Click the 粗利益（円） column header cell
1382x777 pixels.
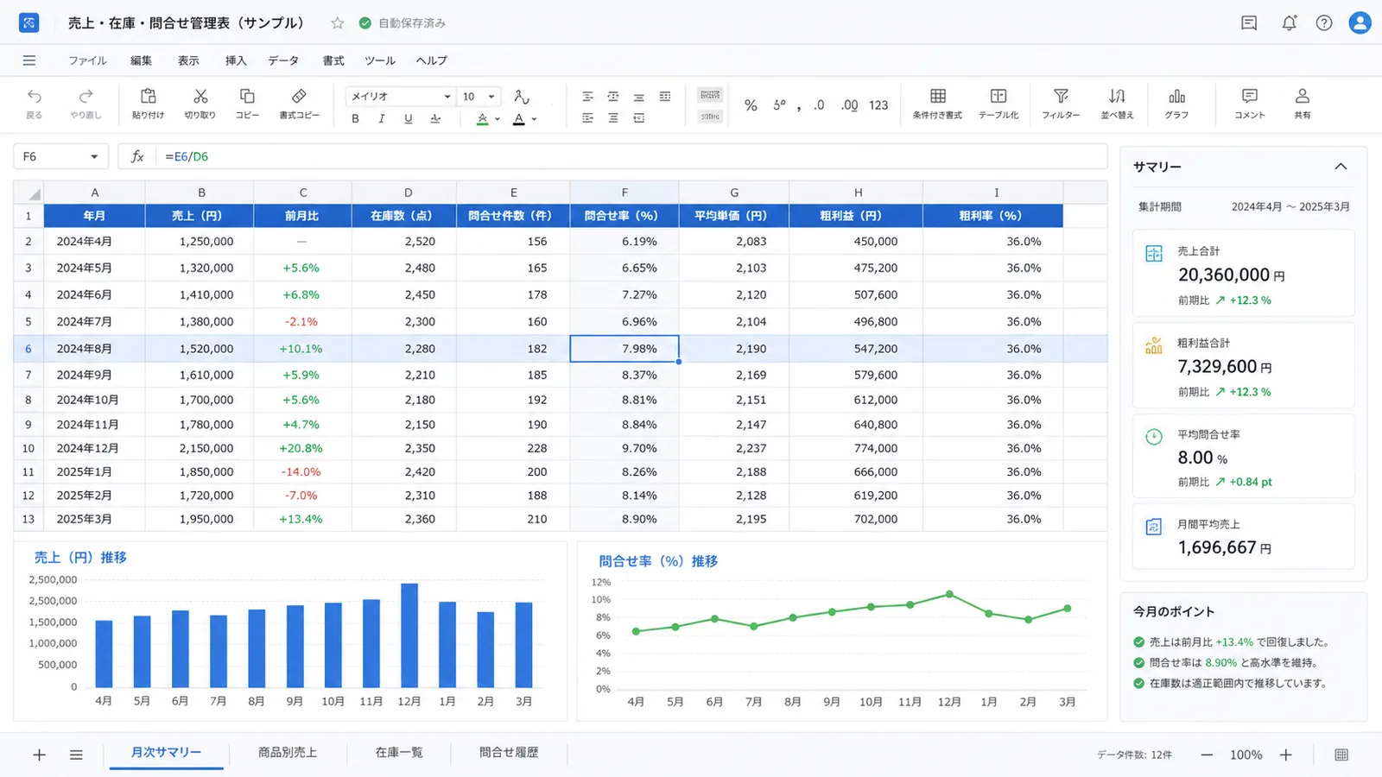pyautogui.click(x=856, y=216)
